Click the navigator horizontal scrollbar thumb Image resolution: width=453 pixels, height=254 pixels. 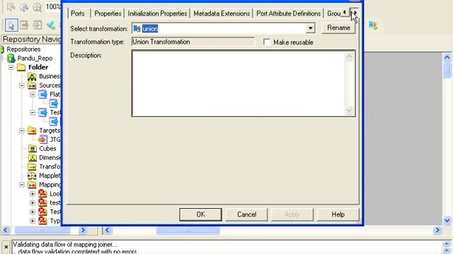[42, 230]
